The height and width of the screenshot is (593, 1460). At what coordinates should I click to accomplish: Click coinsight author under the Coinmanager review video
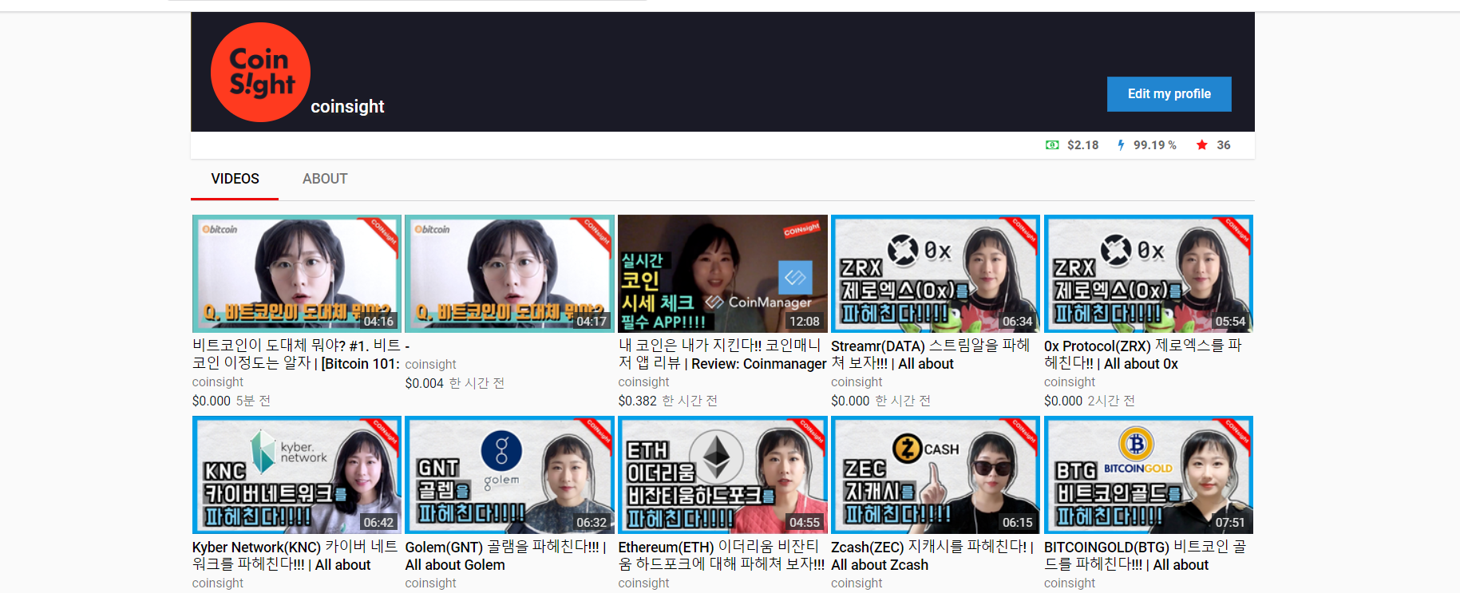644,382
